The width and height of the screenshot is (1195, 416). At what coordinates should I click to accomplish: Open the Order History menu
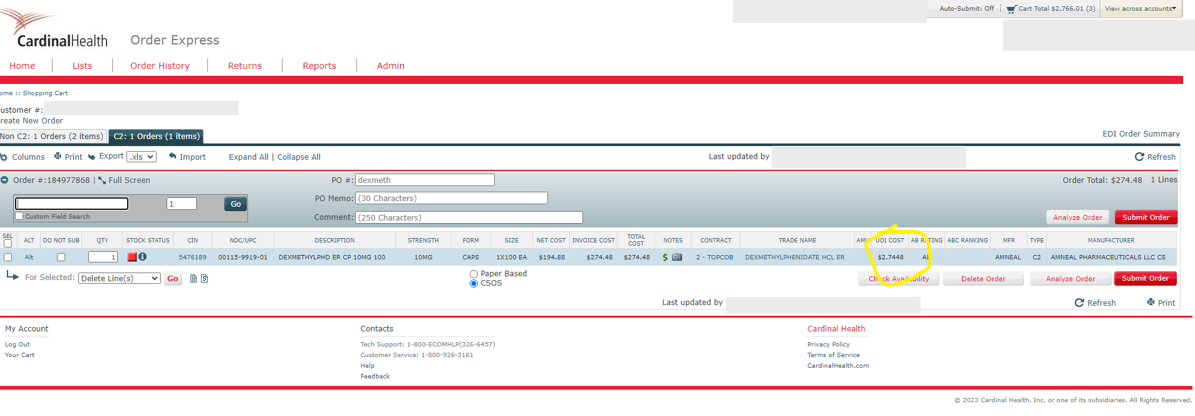click(160, 66)
